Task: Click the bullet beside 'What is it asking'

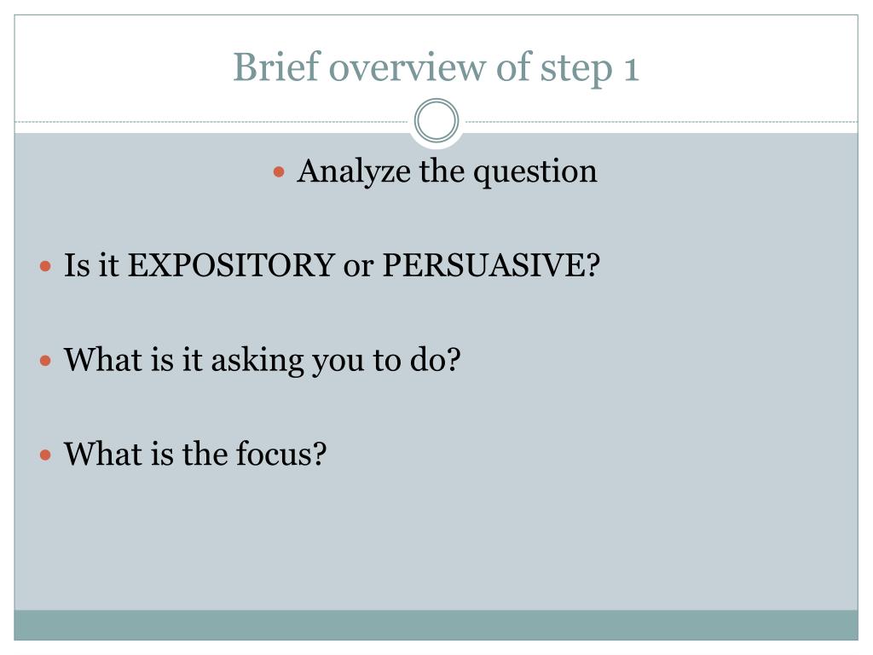Action: point(46,361)
